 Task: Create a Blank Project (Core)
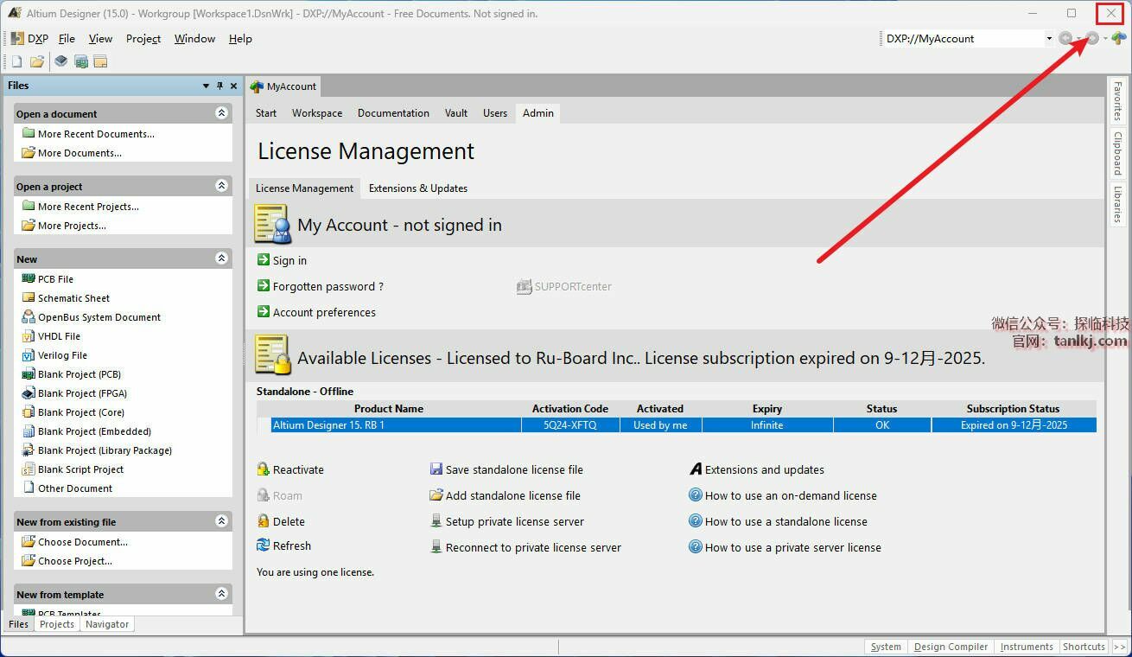(x=81, y=412)
